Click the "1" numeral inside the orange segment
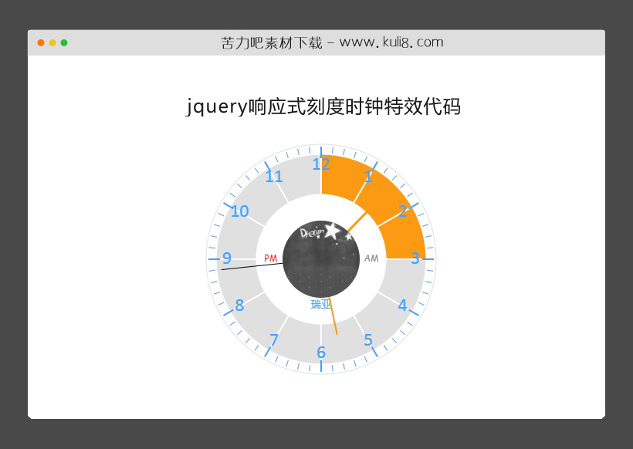Screen dimensions: 633x449 368,177
